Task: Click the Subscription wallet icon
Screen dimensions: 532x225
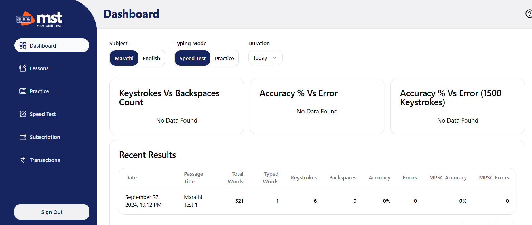Action: (x=23, y=137)
